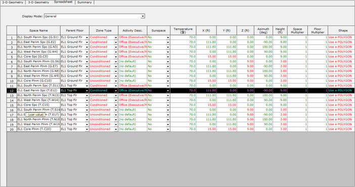The height and width of the screenshot is (187, 355).
Task: Open Zone Type dropdown for row 2
Action: (116, 42)
